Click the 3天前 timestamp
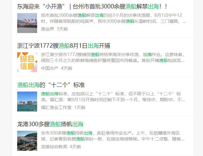Image resolution: width=203 pixels, height=156 pixels. (62, 29)
